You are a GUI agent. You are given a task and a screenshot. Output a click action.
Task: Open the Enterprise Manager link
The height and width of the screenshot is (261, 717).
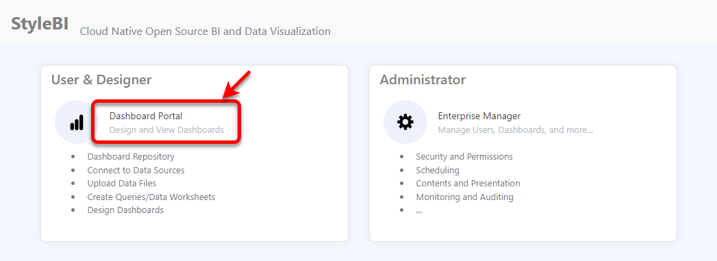pos(479,116)
